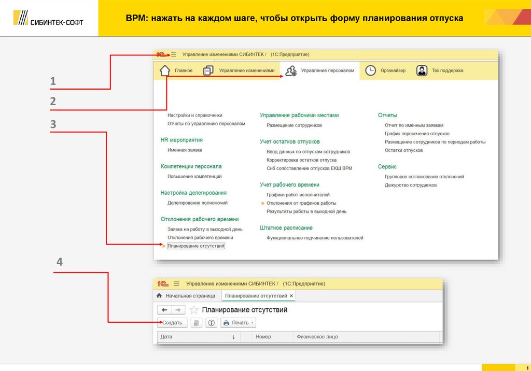The height and width of the screenshot is (371, 531).
Task: Click the people icon of Управление персоналом
Action: point(290,70)
